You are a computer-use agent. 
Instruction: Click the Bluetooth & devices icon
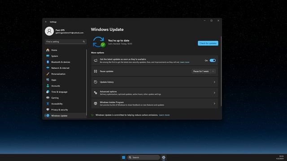pyautogui.click(x=48, y=62)
